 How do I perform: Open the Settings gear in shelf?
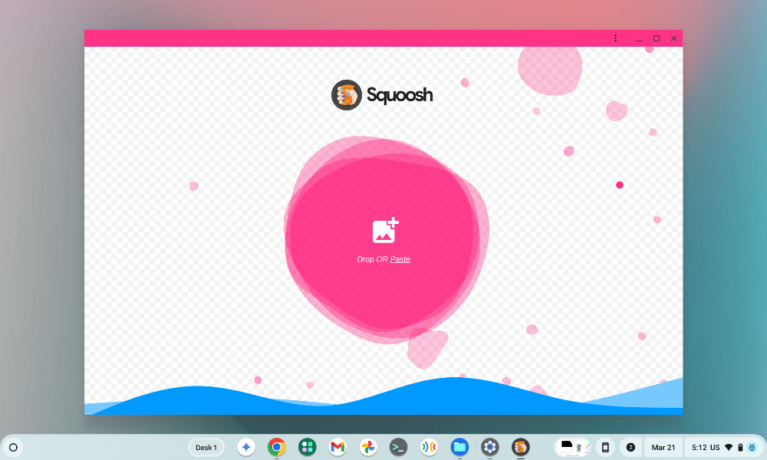pyautogui.click(x=490, y=447)
